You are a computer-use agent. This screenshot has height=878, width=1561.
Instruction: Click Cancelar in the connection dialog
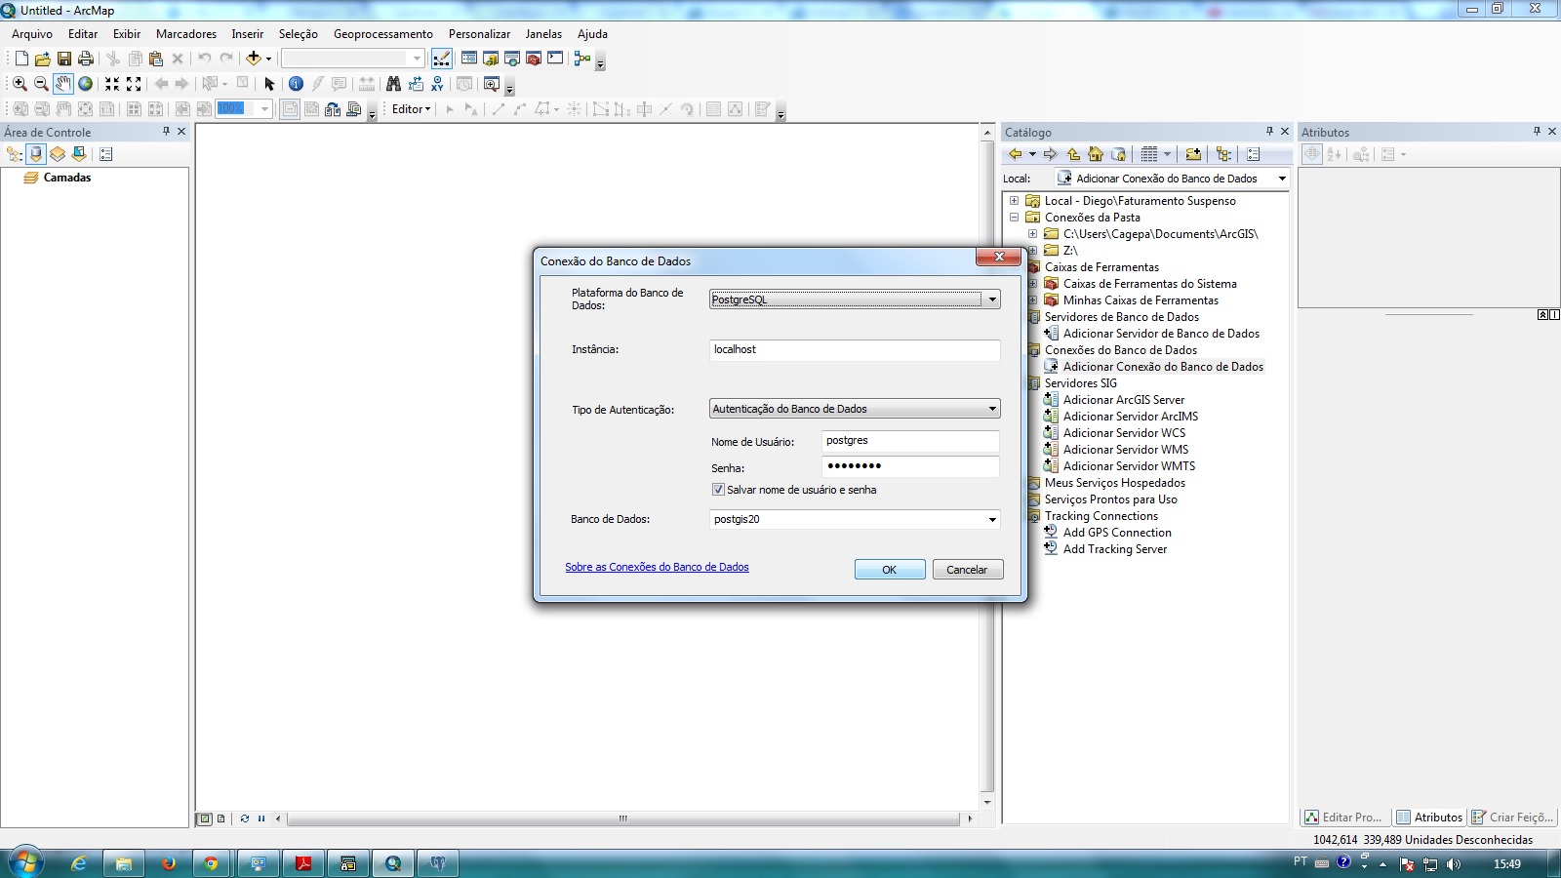(x=967, y=570)
